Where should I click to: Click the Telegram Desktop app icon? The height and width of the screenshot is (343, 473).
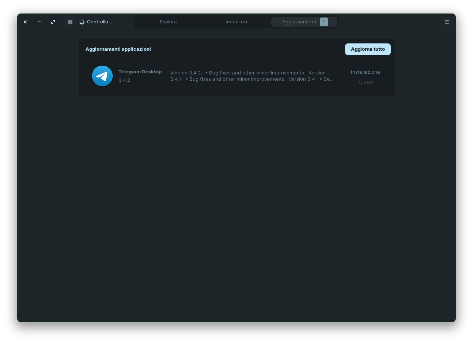pyautogui.click(x=102, y=76)
